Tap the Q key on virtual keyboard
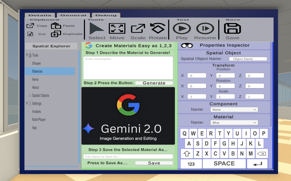 184,133
